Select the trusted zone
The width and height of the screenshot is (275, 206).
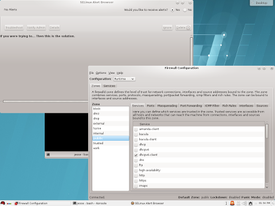(x=111, y=143)
